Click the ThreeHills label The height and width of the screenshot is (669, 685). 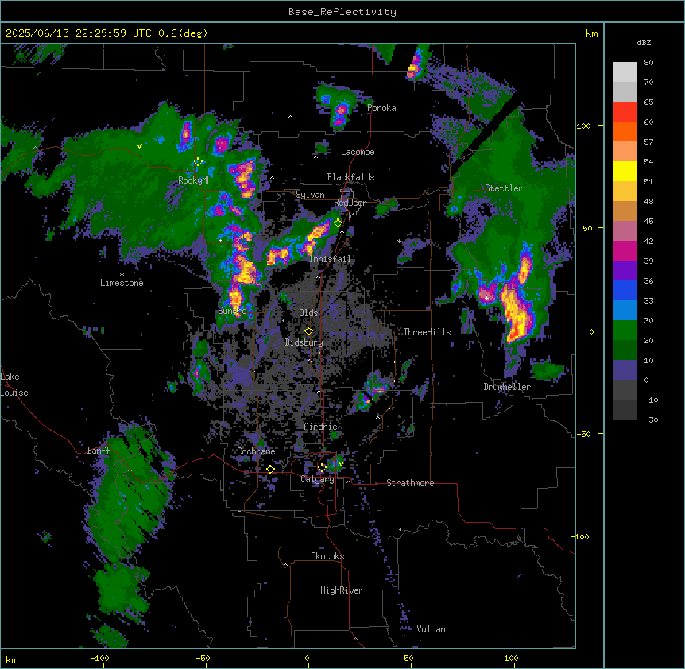[x=427, y=332]
